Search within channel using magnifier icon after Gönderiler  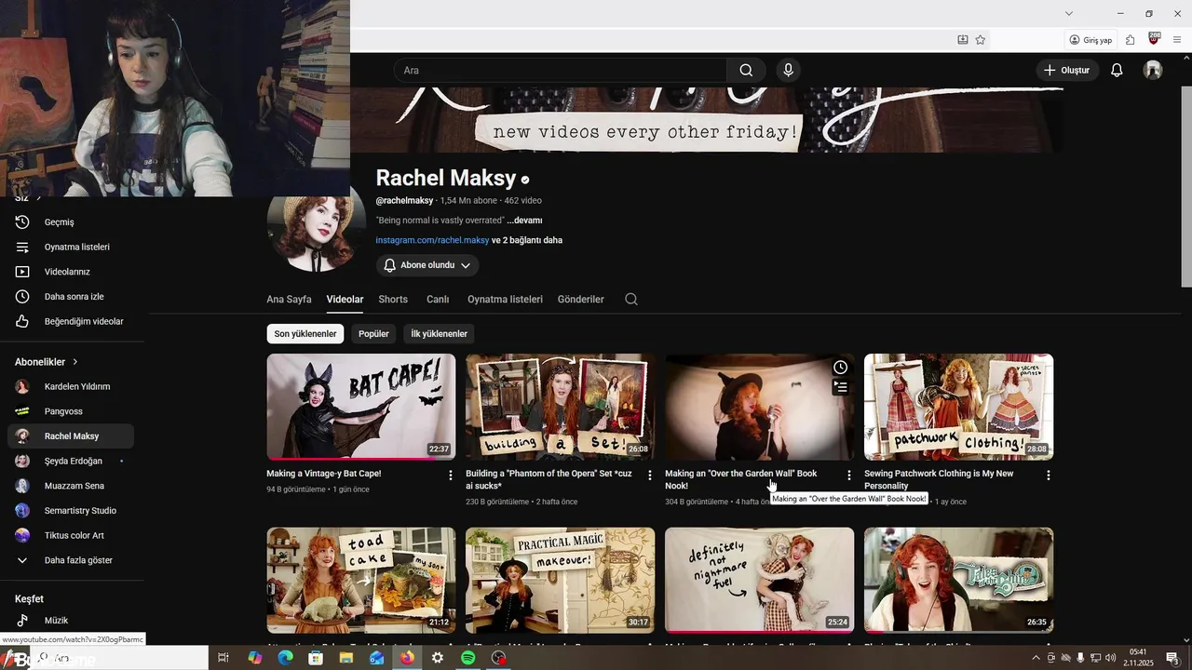(x=631, y=299)
